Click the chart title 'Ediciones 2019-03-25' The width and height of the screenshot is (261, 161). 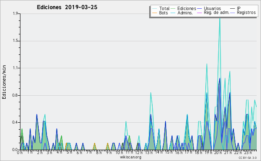pyautogui.click(x=67, y=7)
